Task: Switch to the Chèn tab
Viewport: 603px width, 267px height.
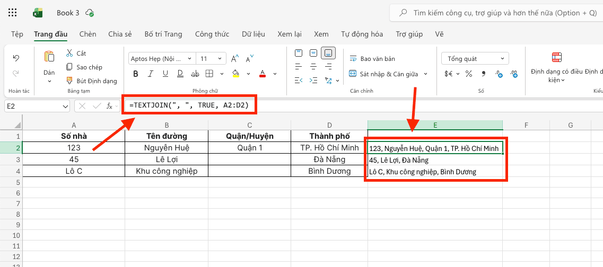Action: point(88,34)
